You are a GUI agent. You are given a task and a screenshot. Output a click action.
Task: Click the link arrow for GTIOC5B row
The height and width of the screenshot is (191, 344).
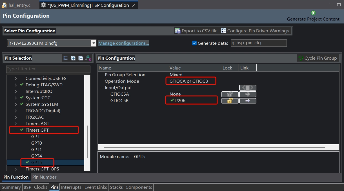tap(248, 101)
